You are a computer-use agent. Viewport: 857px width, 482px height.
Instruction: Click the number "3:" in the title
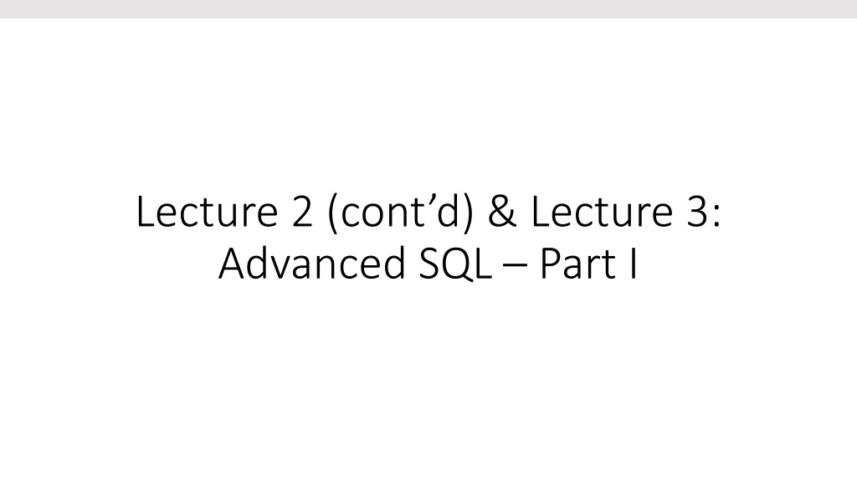(x=704, y=212)
